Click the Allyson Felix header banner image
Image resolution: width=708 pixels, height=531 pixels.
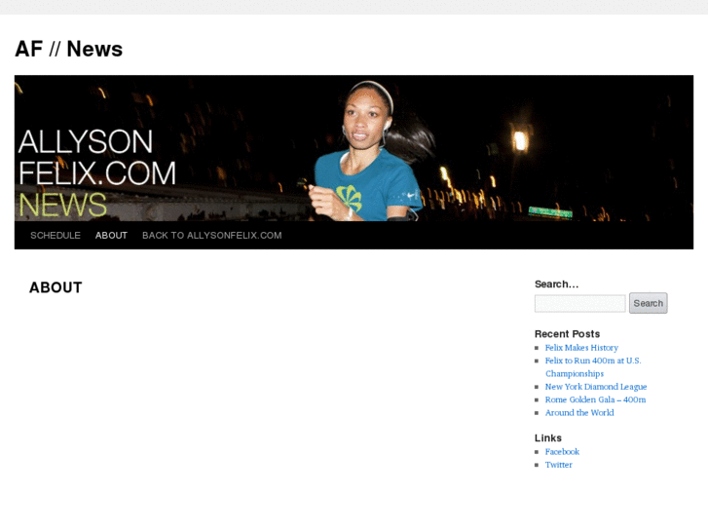point(354,148)
